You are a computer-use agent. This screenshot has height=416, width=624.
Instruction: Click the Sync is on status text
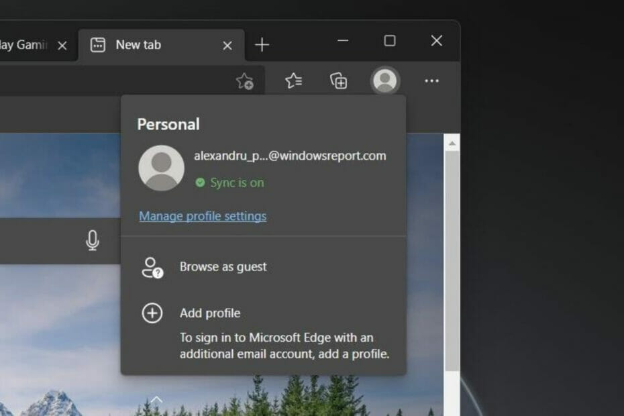click(237, 183)
